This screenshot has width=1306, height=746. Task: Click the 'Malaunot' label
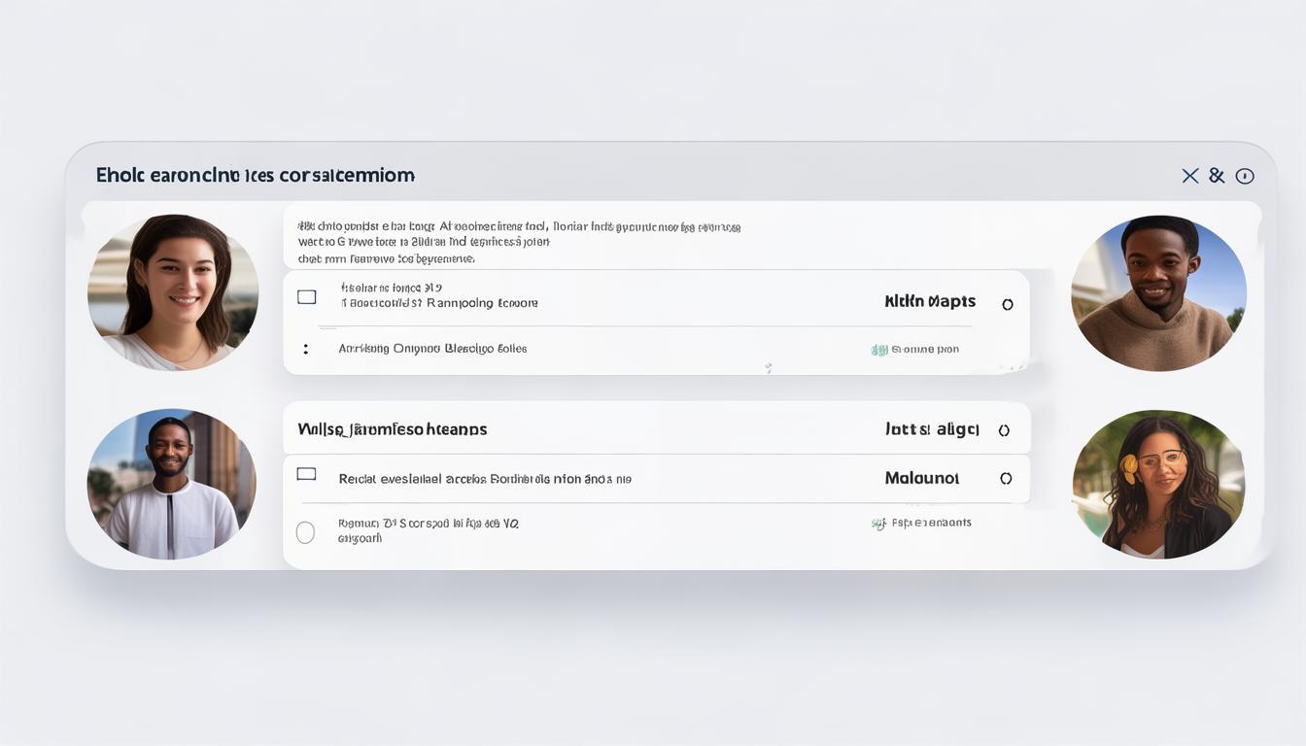(x=921, y=478)
